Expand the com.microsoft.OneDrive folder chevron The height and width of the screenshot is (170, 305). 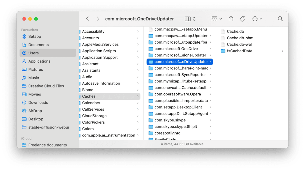point(210,49)
